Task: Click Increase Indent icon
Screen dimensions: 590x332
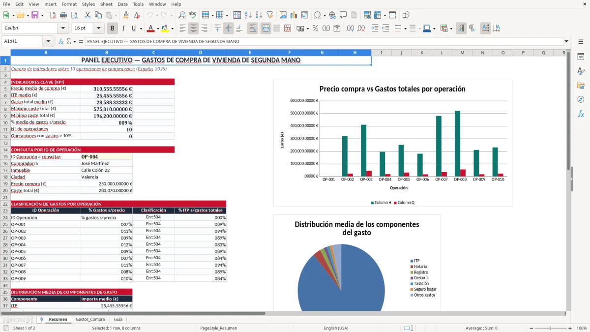Action: click(x=375, y=29)
